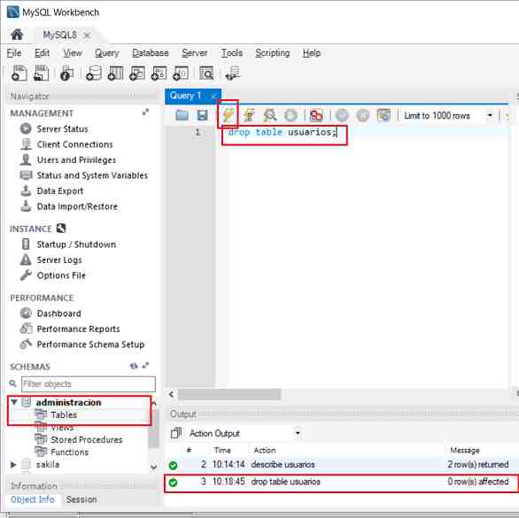Open the Edit menu
519x518 pixels.
tap(42, 53)
